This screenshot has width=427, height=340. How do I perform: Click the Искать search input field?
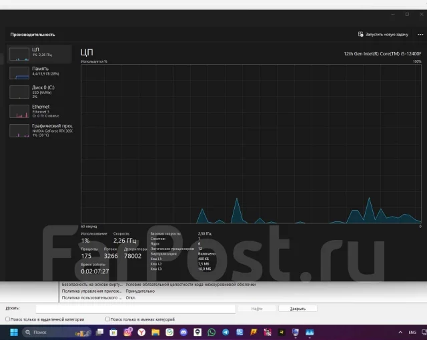135,309
